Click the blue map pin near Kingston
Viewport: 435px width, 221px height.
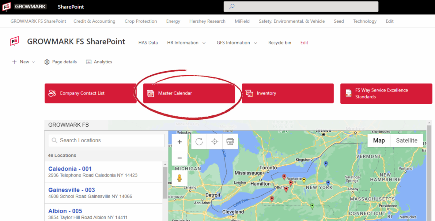(326, 164)
